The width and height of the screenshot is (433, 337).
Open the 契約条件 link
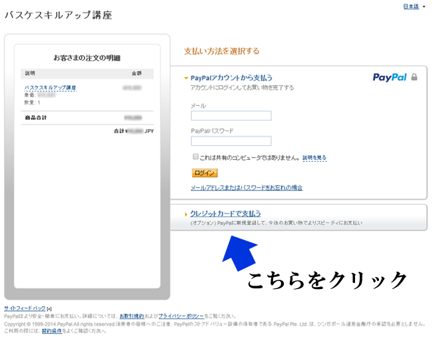52,331
